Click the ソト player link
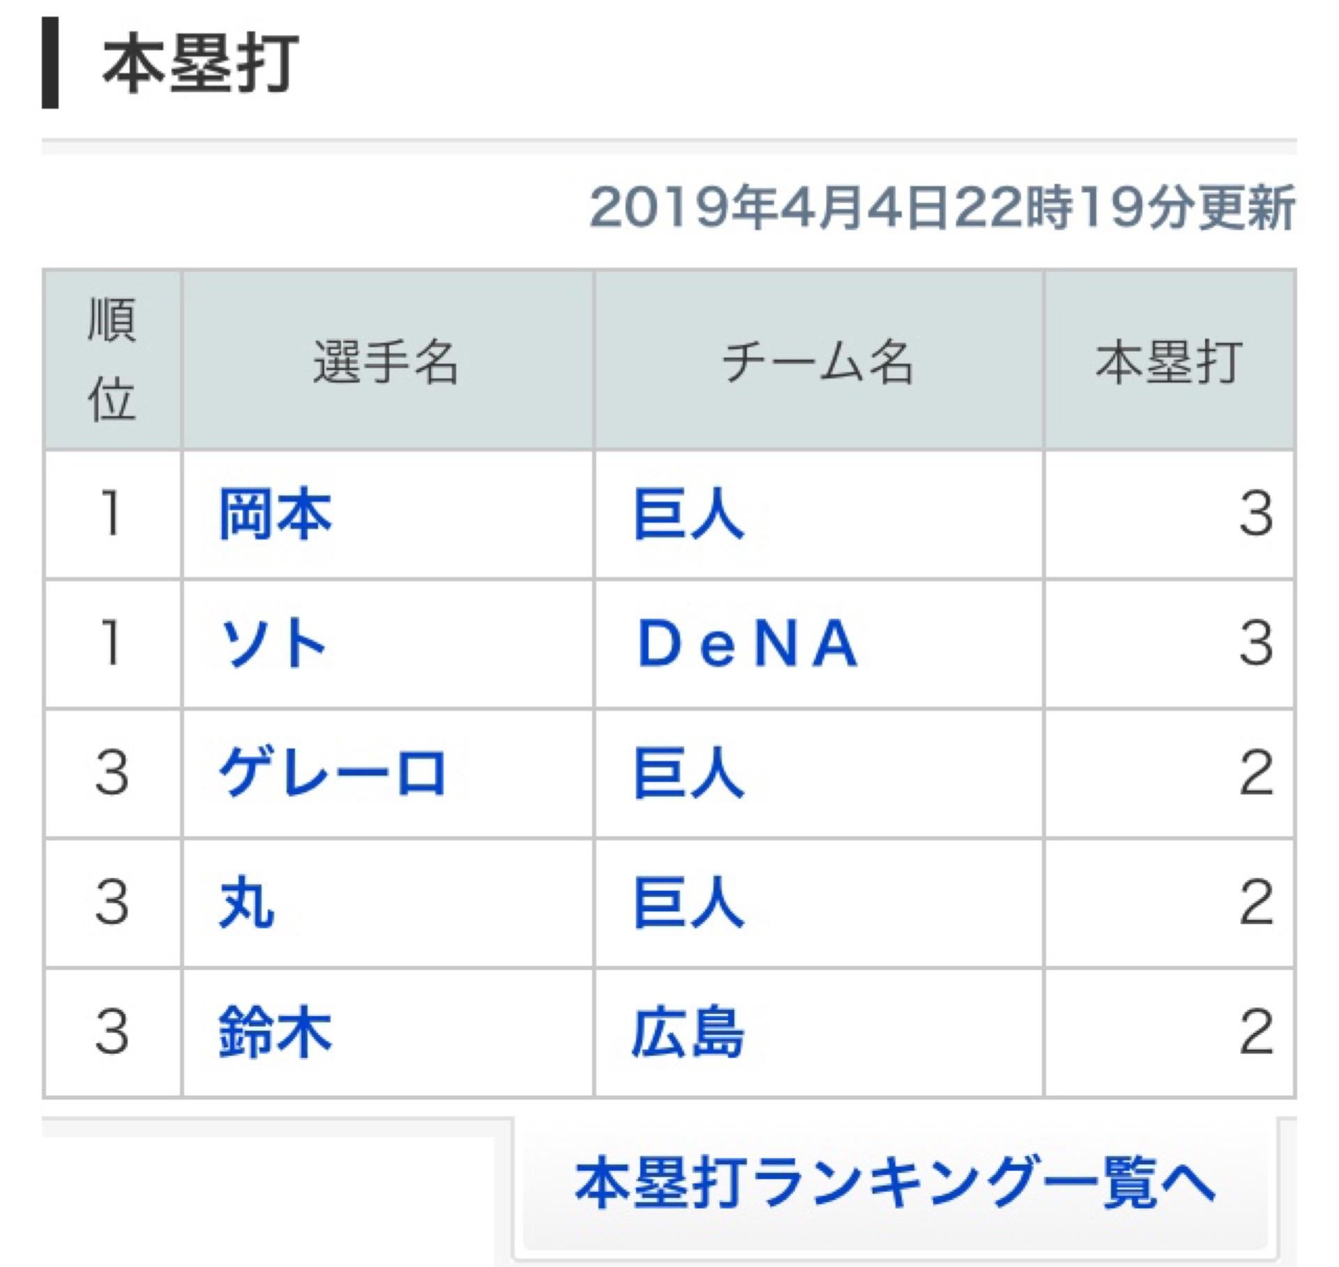Viewport: 1339px width, 1267px height. point(273,644)
